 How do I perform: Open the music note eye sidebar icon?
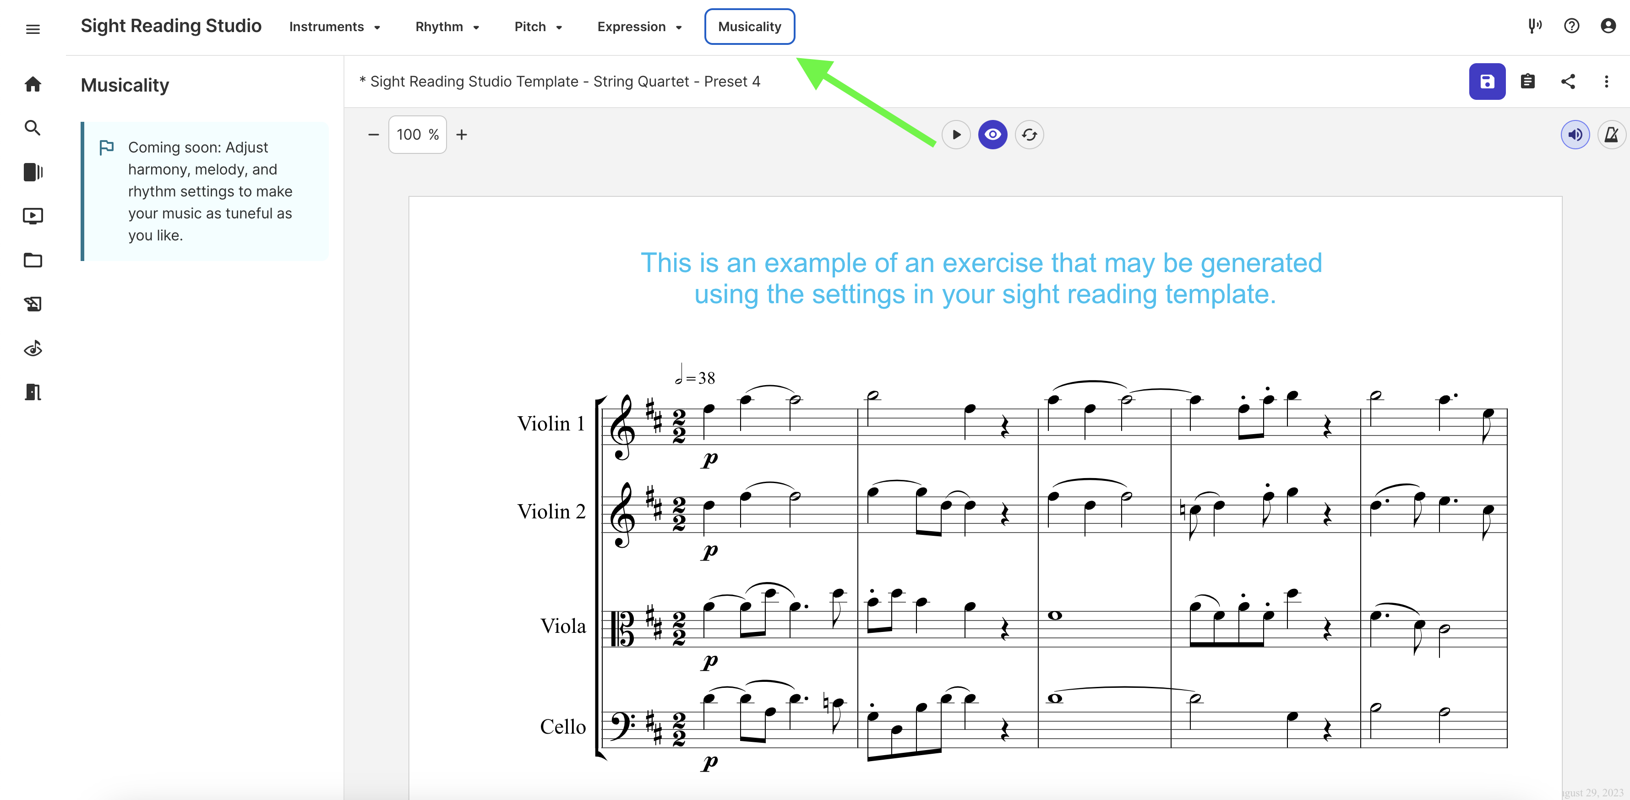[x=33, y=348]
